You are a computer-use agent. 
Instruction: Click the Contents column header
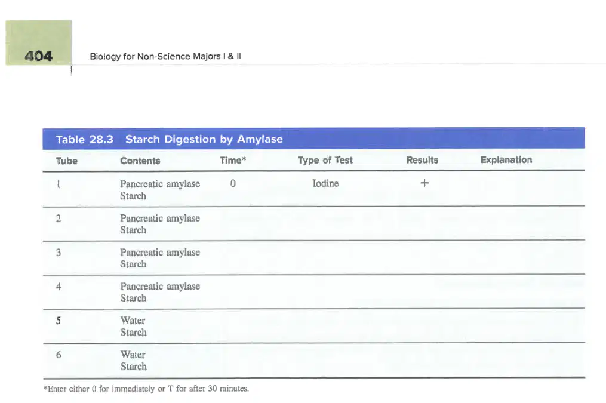click(x=140, y=161)
